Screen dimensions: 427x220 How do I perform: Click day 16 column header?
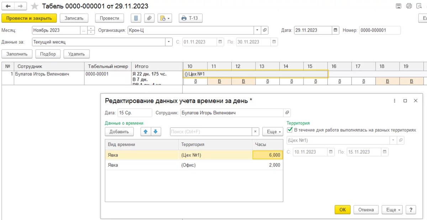point(339,66)
